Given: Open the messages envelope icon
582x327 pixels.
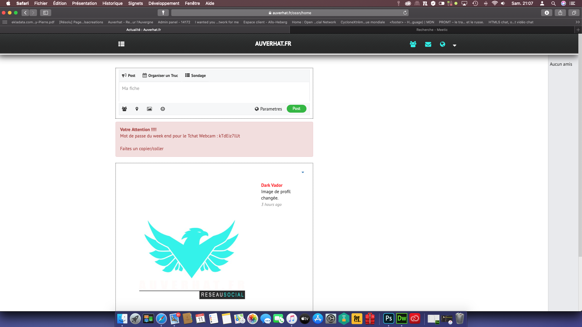Looking at the screenshot, I should 428,44.
